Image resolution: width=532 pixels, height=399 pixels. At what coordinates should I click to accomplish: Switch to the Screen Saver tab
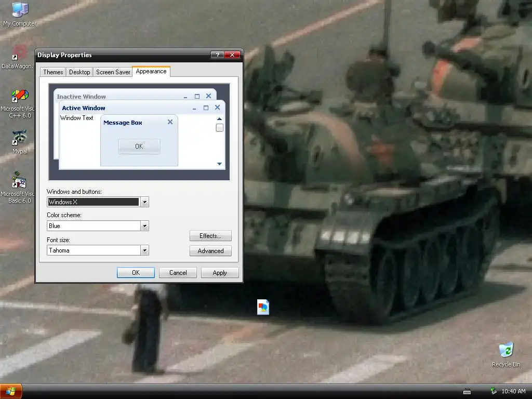pos(113,72)
